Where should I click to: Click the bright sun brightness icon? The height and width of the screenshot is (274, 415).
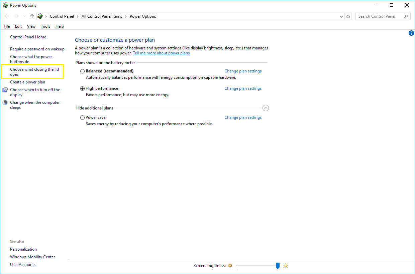(x=285, y=266)
